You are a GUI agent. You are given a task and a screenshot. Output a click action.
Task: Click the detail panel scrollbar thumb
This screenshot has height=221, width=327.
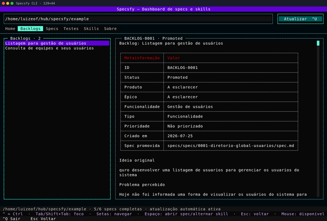[318, 43]
